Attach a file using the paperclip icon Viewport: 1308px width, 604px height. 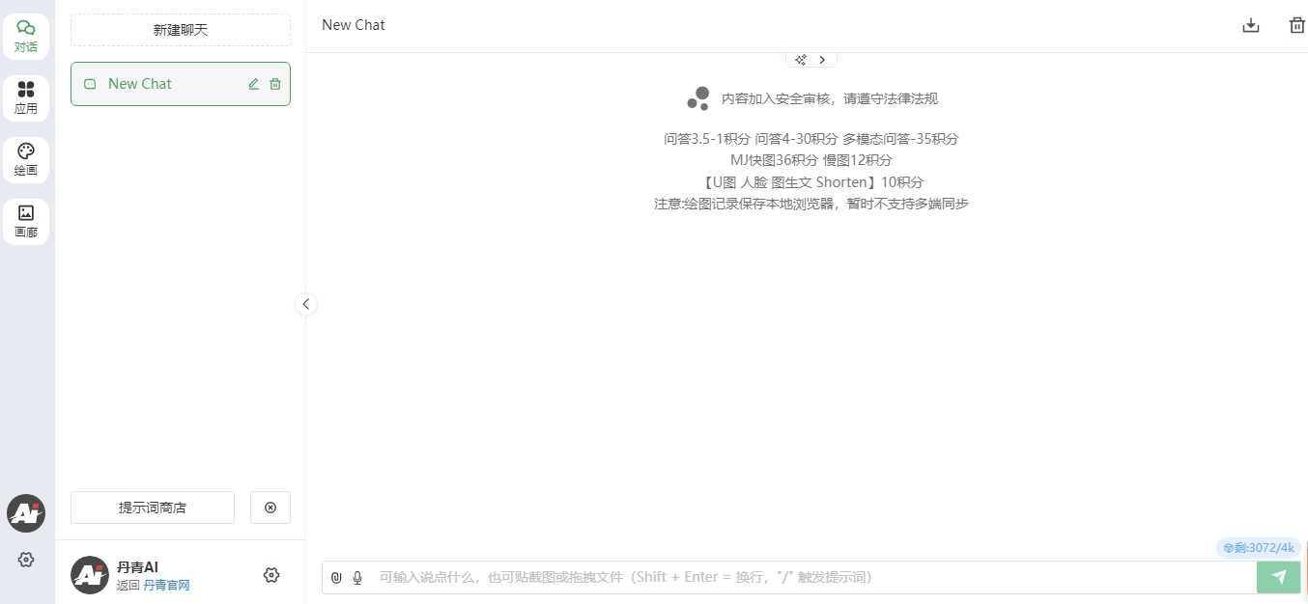point(336,578)
